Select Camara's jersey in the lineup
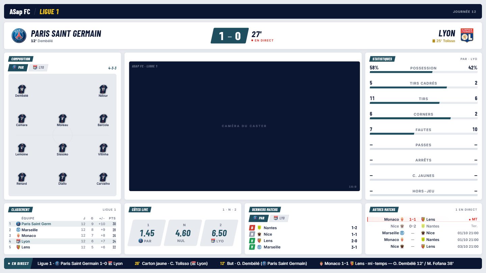Image resolution: width=486 pixels, height=273 pixels. [x=22, y=118]
